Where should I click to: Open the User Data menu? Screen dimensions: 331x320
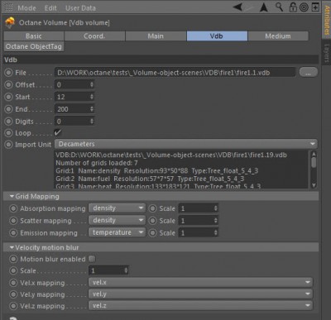point(80,8)
